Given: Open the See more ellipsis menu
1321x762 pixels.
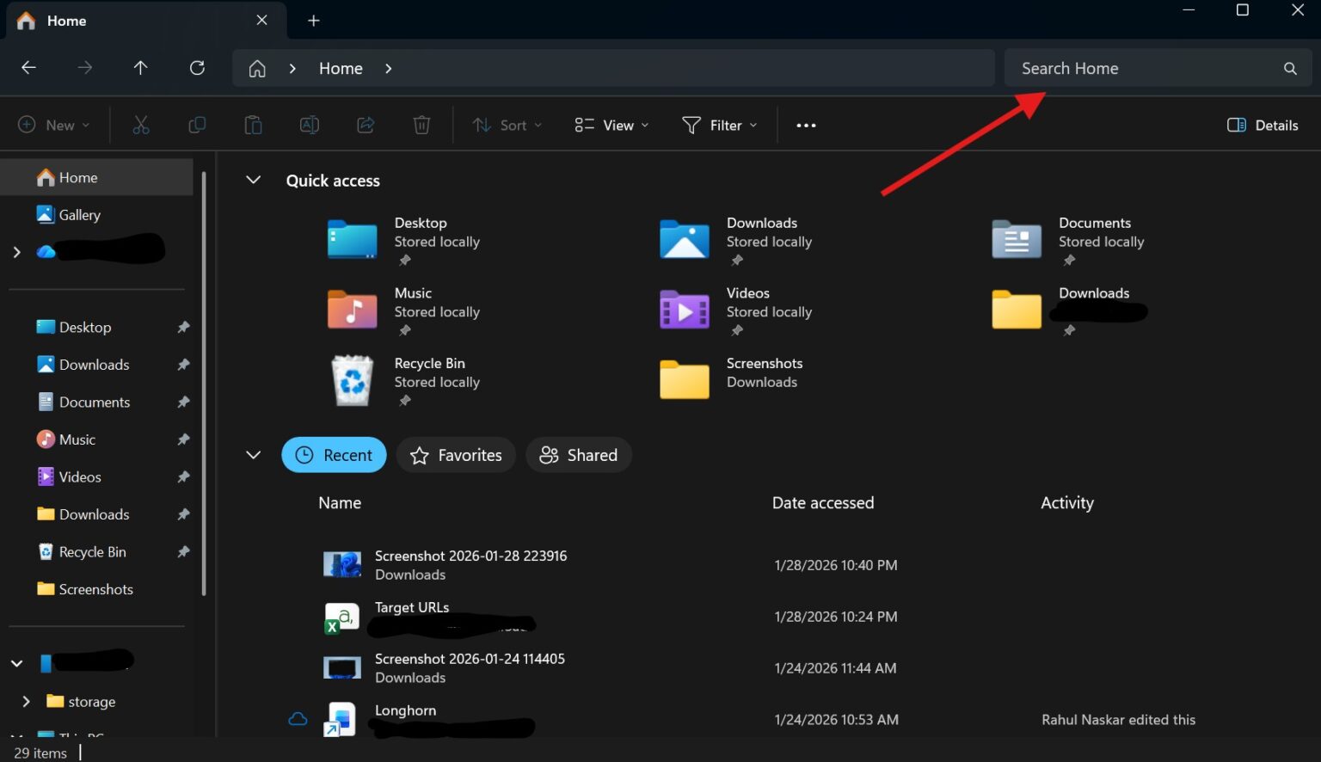Looking at the screenshot, I should pyautogui.click(x=806, y=126).
